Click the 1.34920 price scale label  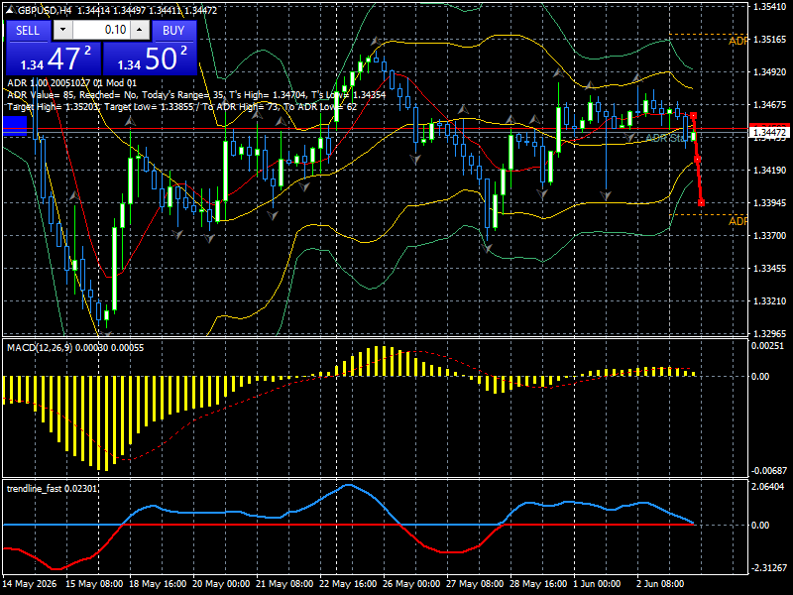769,71
